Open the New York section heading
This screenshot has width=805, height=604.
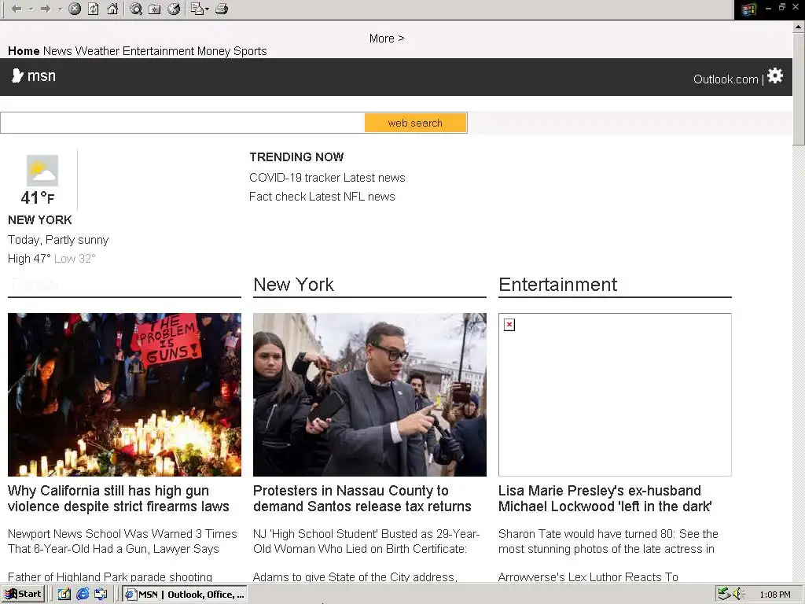click(x=294, y=285)
